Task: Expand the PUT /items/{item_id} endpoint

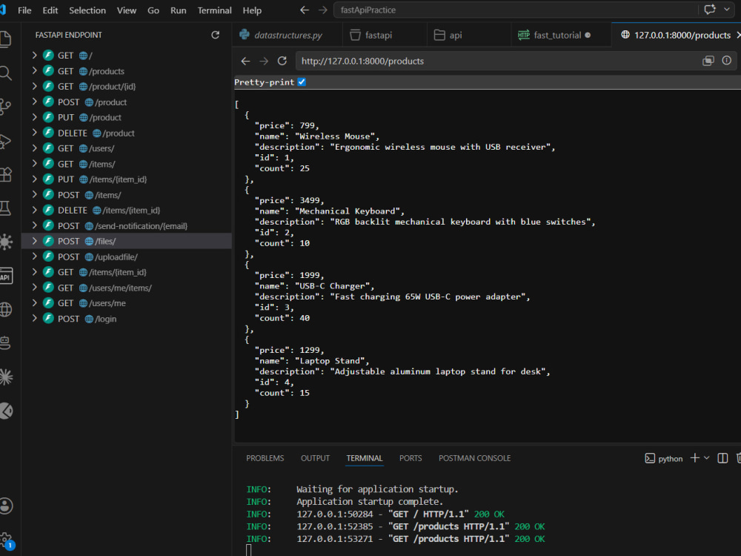Action: pyautogui.click(x=34, y=179)
